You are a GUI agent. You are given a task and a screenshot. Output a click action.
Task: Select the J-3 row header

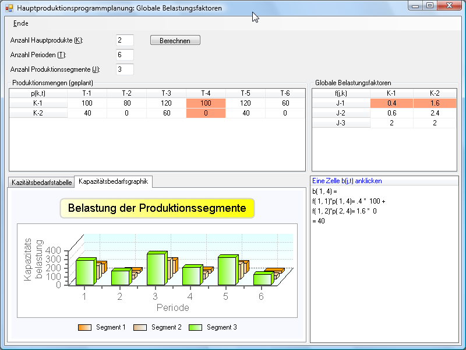pos(341,123)
